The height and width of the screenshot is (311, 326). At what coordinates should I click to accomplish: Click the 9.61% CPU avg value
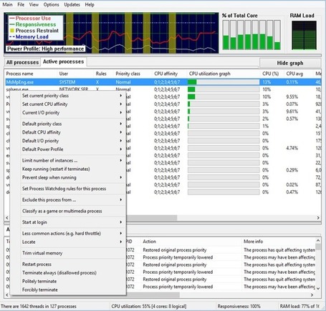point(292,112)
